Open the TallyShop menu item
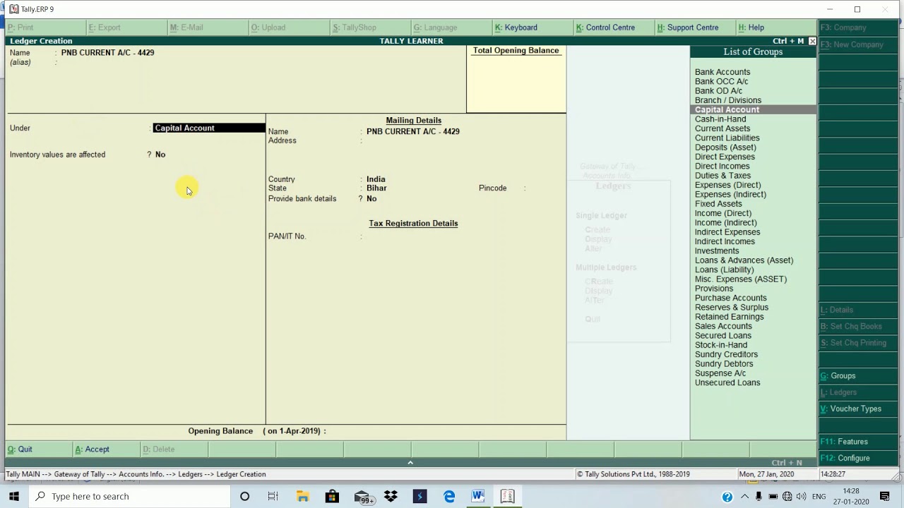The height and width of the screenshot is (508, 904). click(355, 28)
